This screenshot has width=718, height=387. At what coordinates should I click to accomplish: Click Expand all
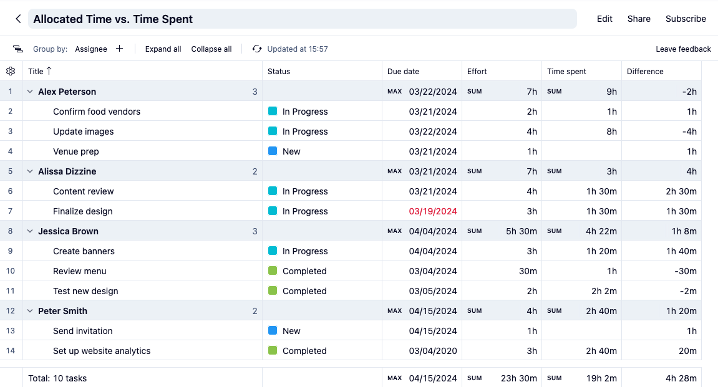[163, 49]
